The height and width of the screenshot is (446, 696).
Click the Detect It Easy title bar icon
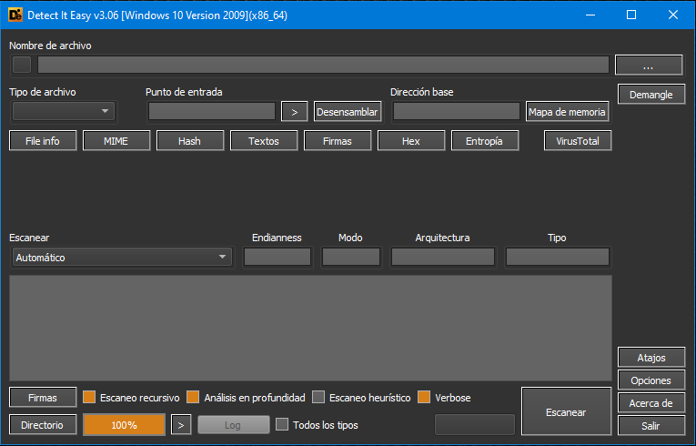click(x=15, y=15)
